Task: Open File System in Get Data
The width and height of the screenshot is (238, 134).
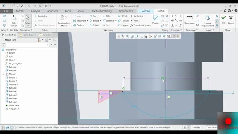Action: point(14,21)
